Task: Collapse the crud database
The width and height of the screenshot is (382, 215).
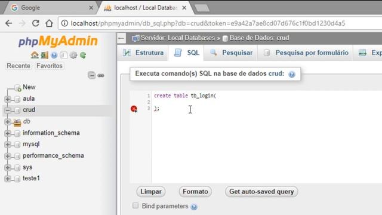Action: pos(8,110)
